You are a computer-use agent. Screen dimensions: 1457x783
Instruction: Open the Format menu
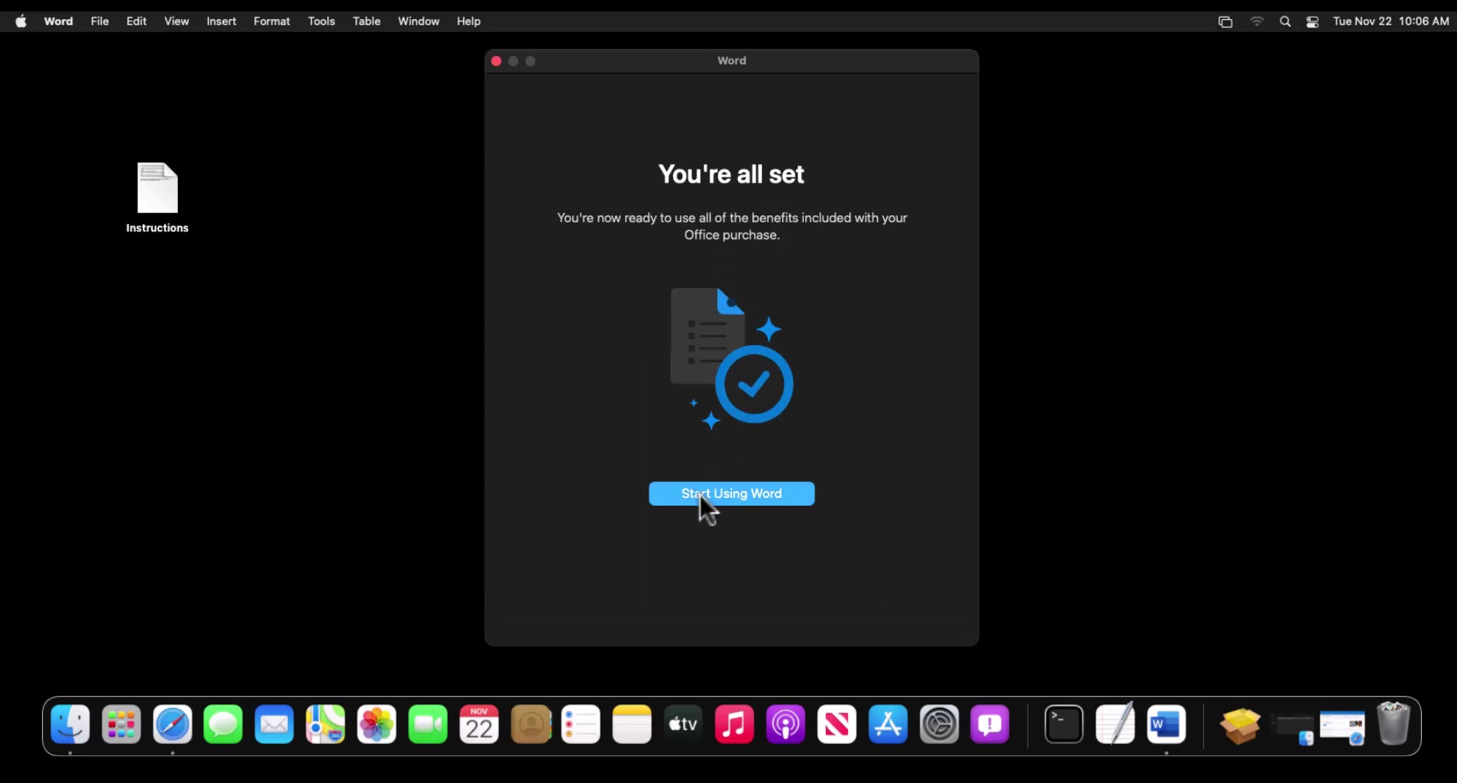click(x=271, y=21)
